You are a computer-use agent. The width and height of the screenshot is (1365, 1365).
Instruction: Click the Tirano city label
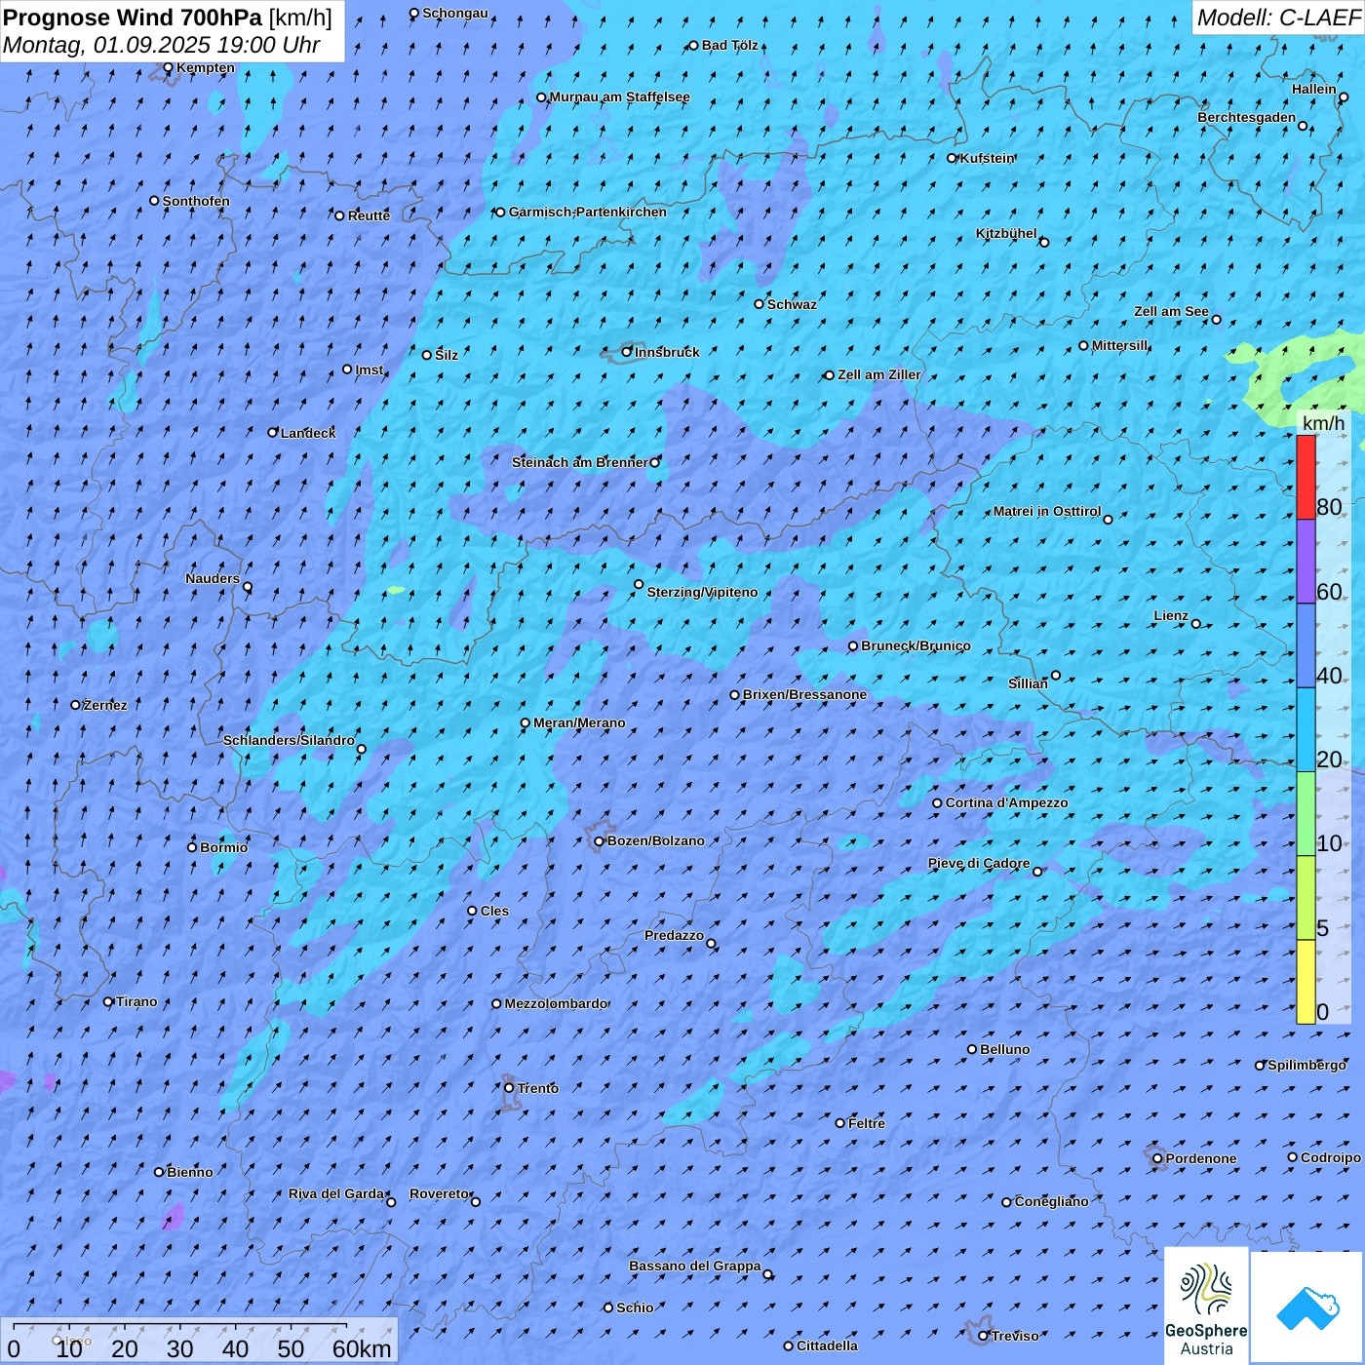pos(136,1001)
